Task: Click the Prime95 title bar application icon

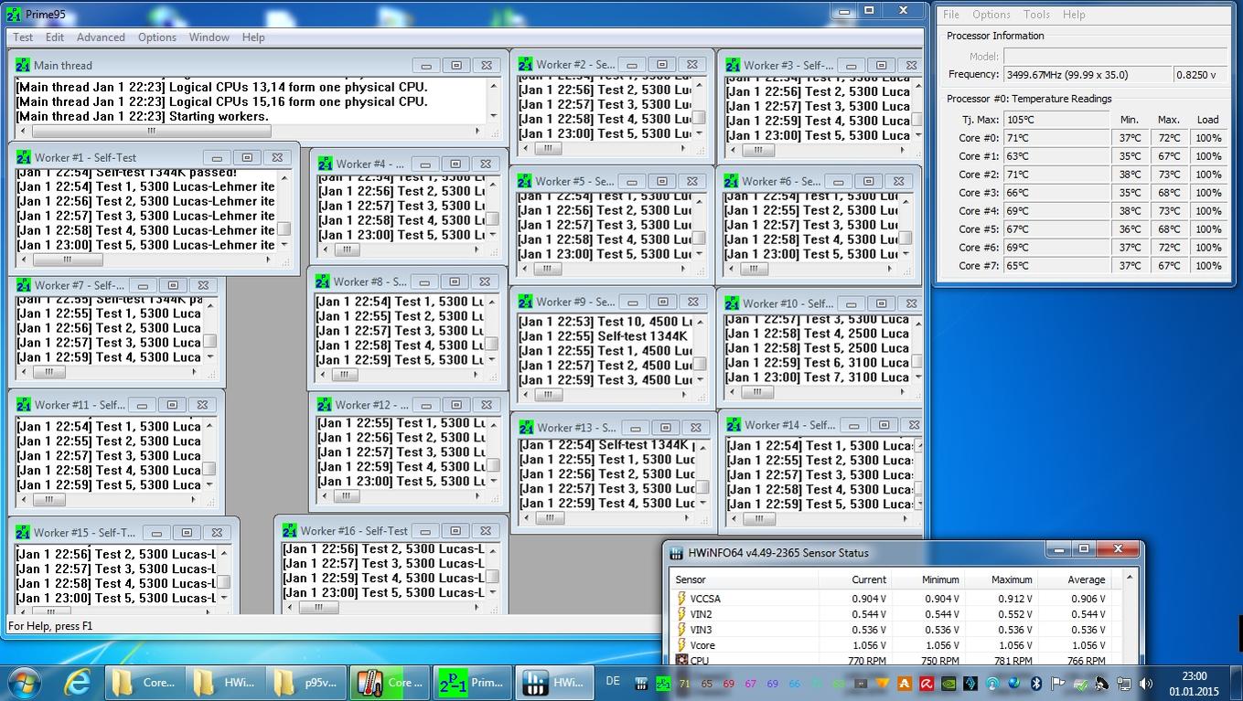Action: pyautogui.click(x=14, y=15)
